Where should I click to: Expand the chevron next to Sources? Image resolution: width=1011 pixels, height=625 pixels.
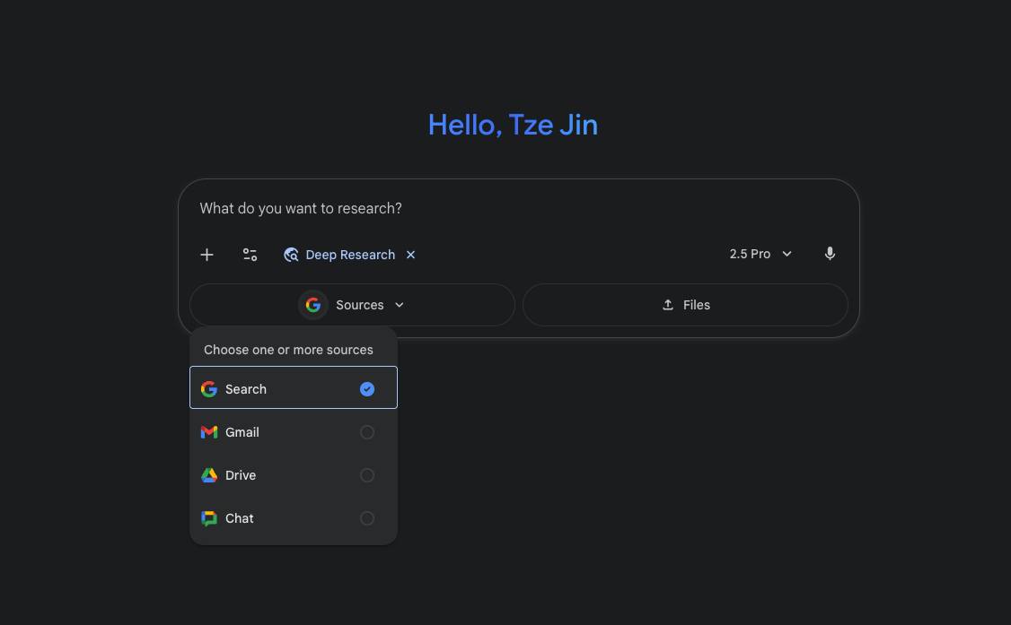tap(399, 304)
